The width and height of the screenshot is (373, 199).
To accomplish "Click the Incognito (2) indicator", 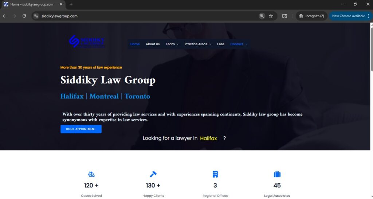I will coord(312,16).
